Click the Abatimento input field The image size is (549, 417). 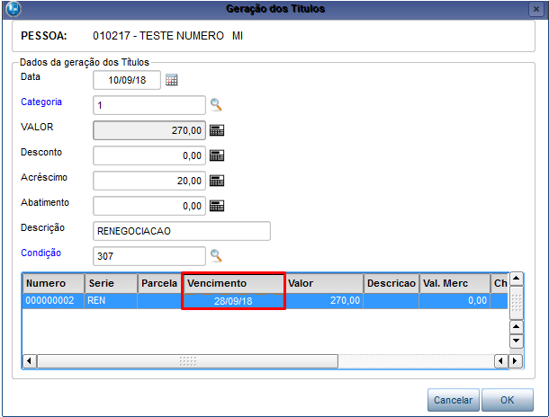149,206
